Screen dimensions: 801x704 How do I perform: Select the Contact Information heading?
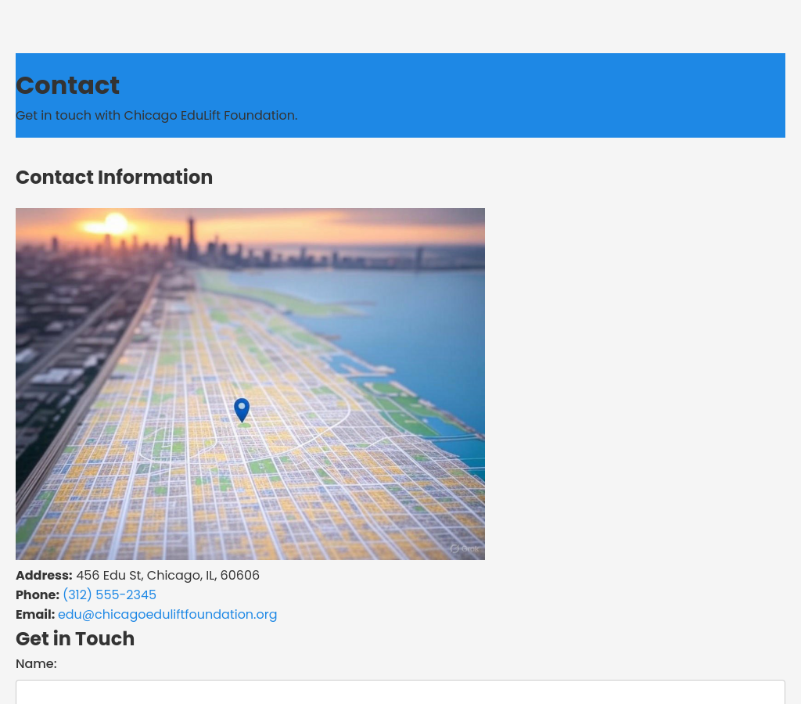114,178
